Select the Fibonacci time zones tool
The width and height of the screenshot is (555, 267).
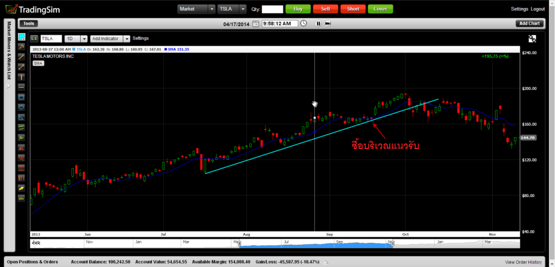pyautogui.click(x=22, y=178)
